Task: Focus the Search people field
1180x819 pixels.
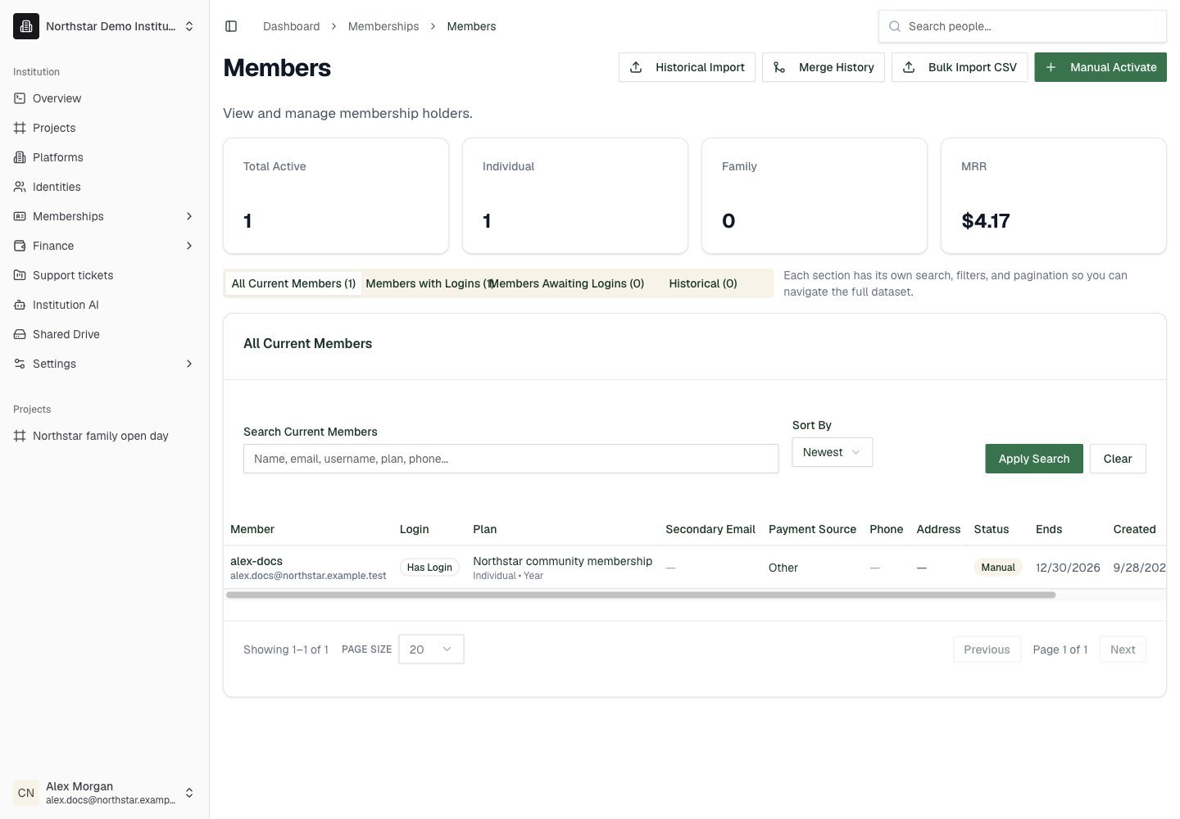Action: tap(1023, 26)
